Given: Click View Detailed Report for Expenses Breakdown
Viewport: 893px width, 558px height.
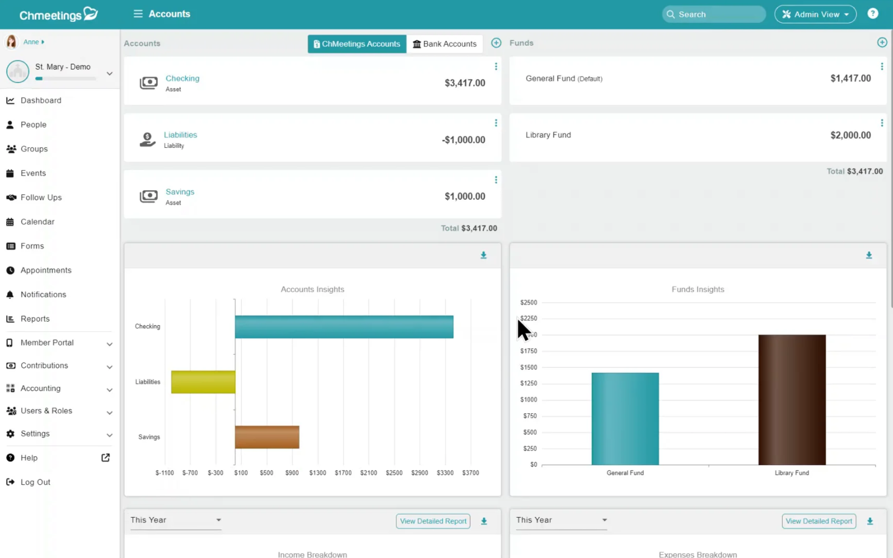Looking at the screenshot, I should 819,521.
